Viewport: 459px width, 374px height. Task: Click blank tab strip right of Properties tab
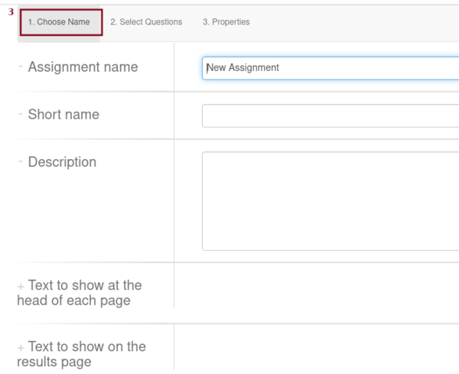pyautogui.click(x=352, y=22)
